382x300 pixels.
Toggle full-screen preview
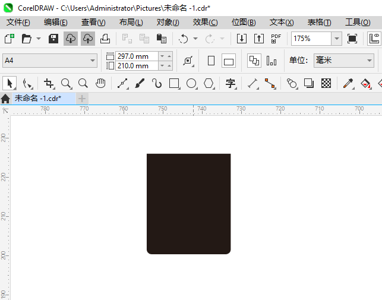tap(352, 39)
